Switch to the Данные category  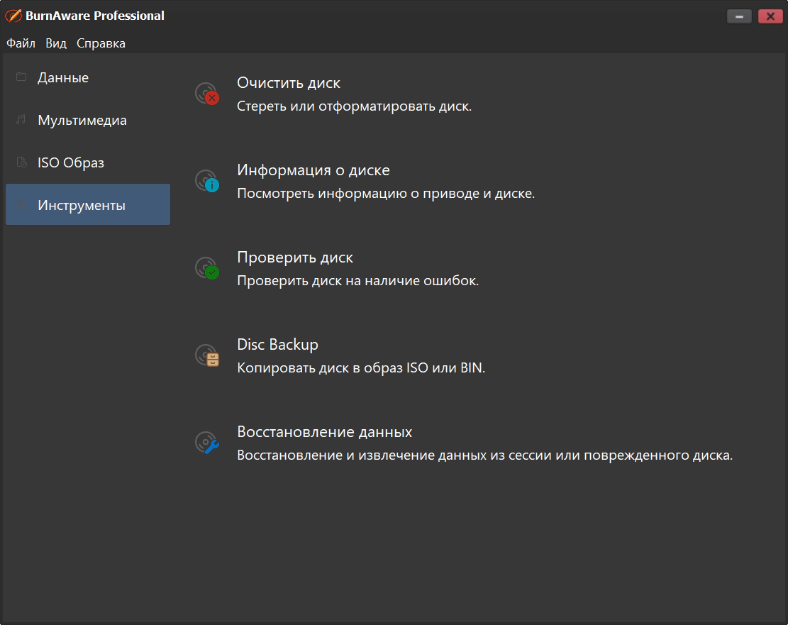88,77
